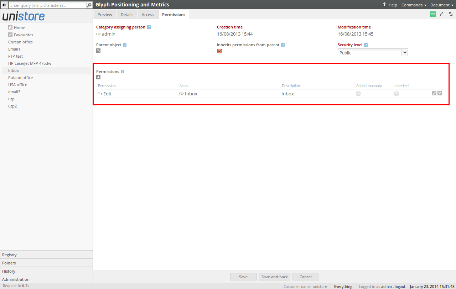Click the expand fullscreen arrows icon
This screenshot has width=456, height=289.
point(451,14)
